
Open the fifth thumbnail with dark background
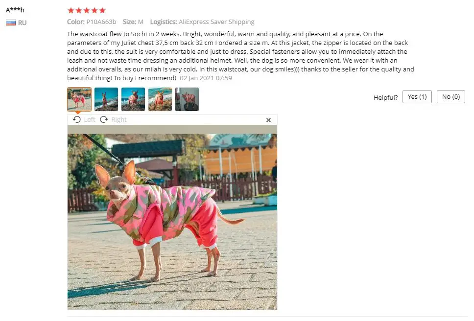point(187,99)
